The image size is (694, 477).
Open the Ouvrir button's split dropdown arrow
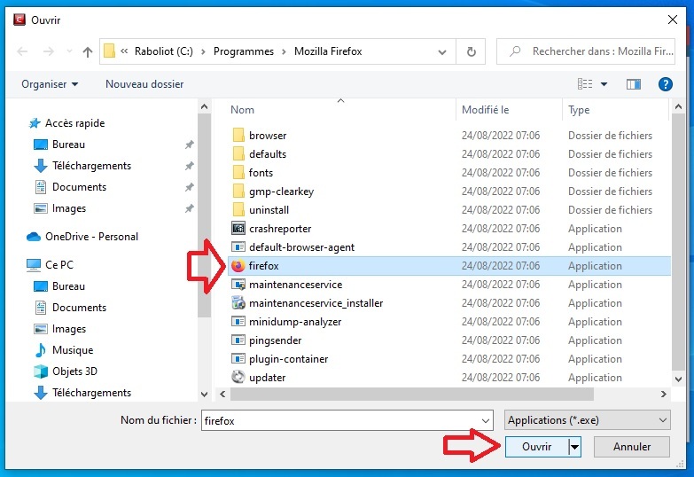pyautogui.click(x=574, y=447)
